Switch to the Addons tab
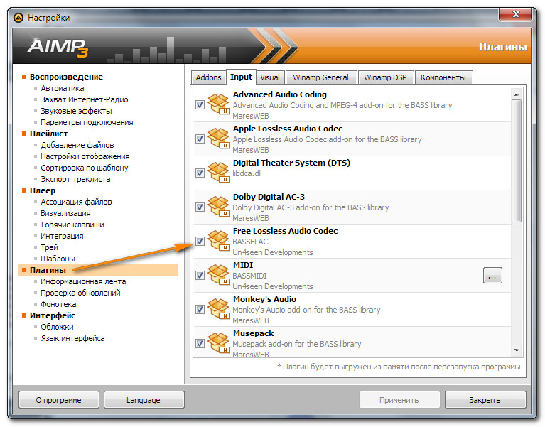This screenshot has height=427, width=545. coord(208,77)
